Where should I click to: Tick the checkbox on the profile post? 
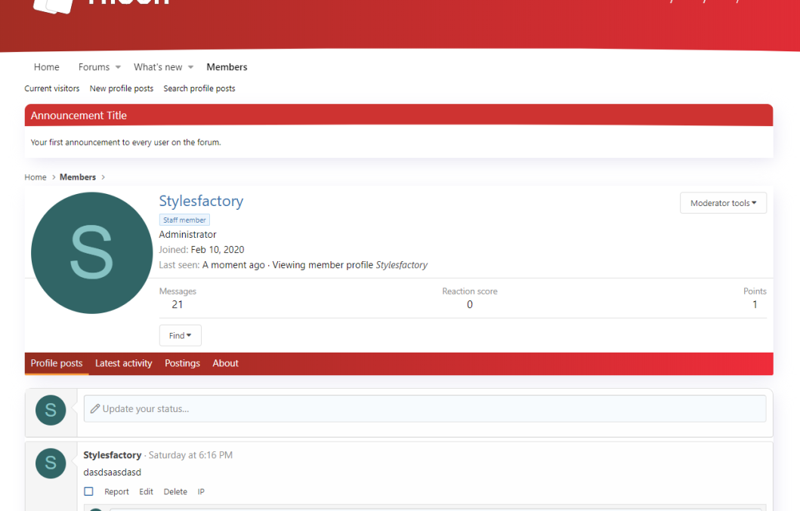pyautogui.click(x=88, y=491)
